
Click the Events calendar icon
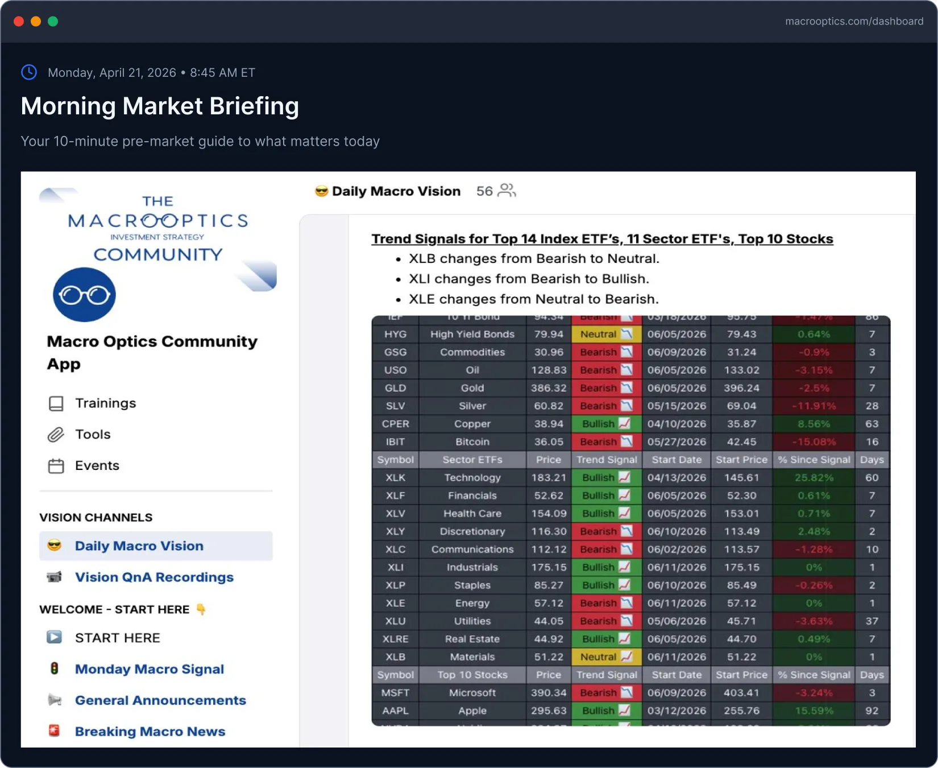pyautogui.click(x=56, y=466)
